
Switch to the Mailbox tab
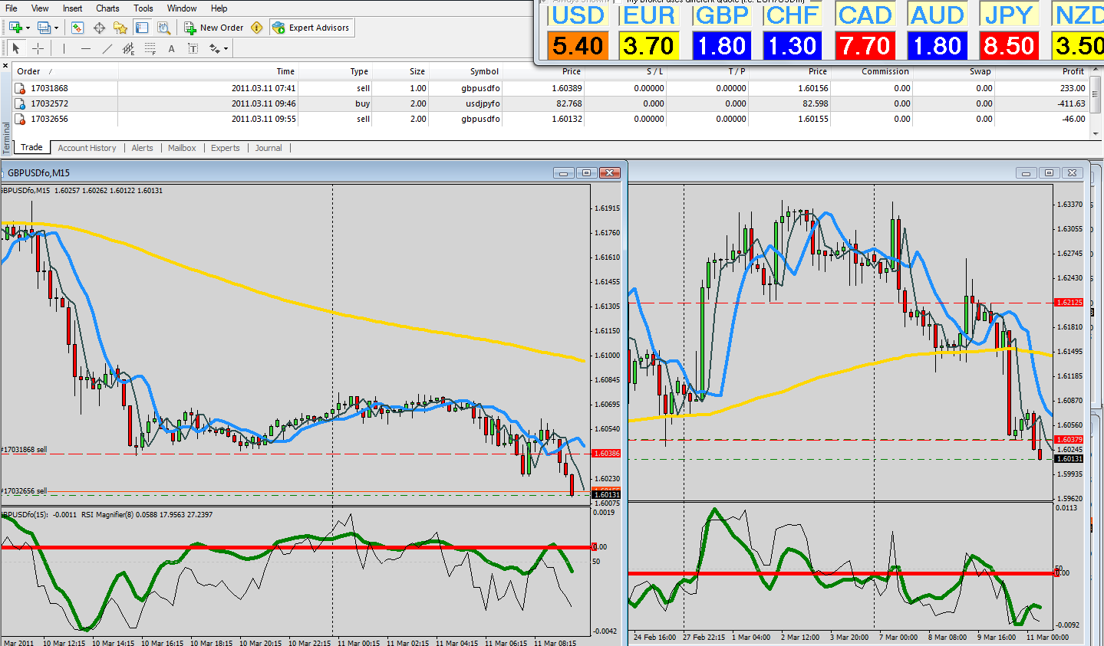[x=182, y=148]
